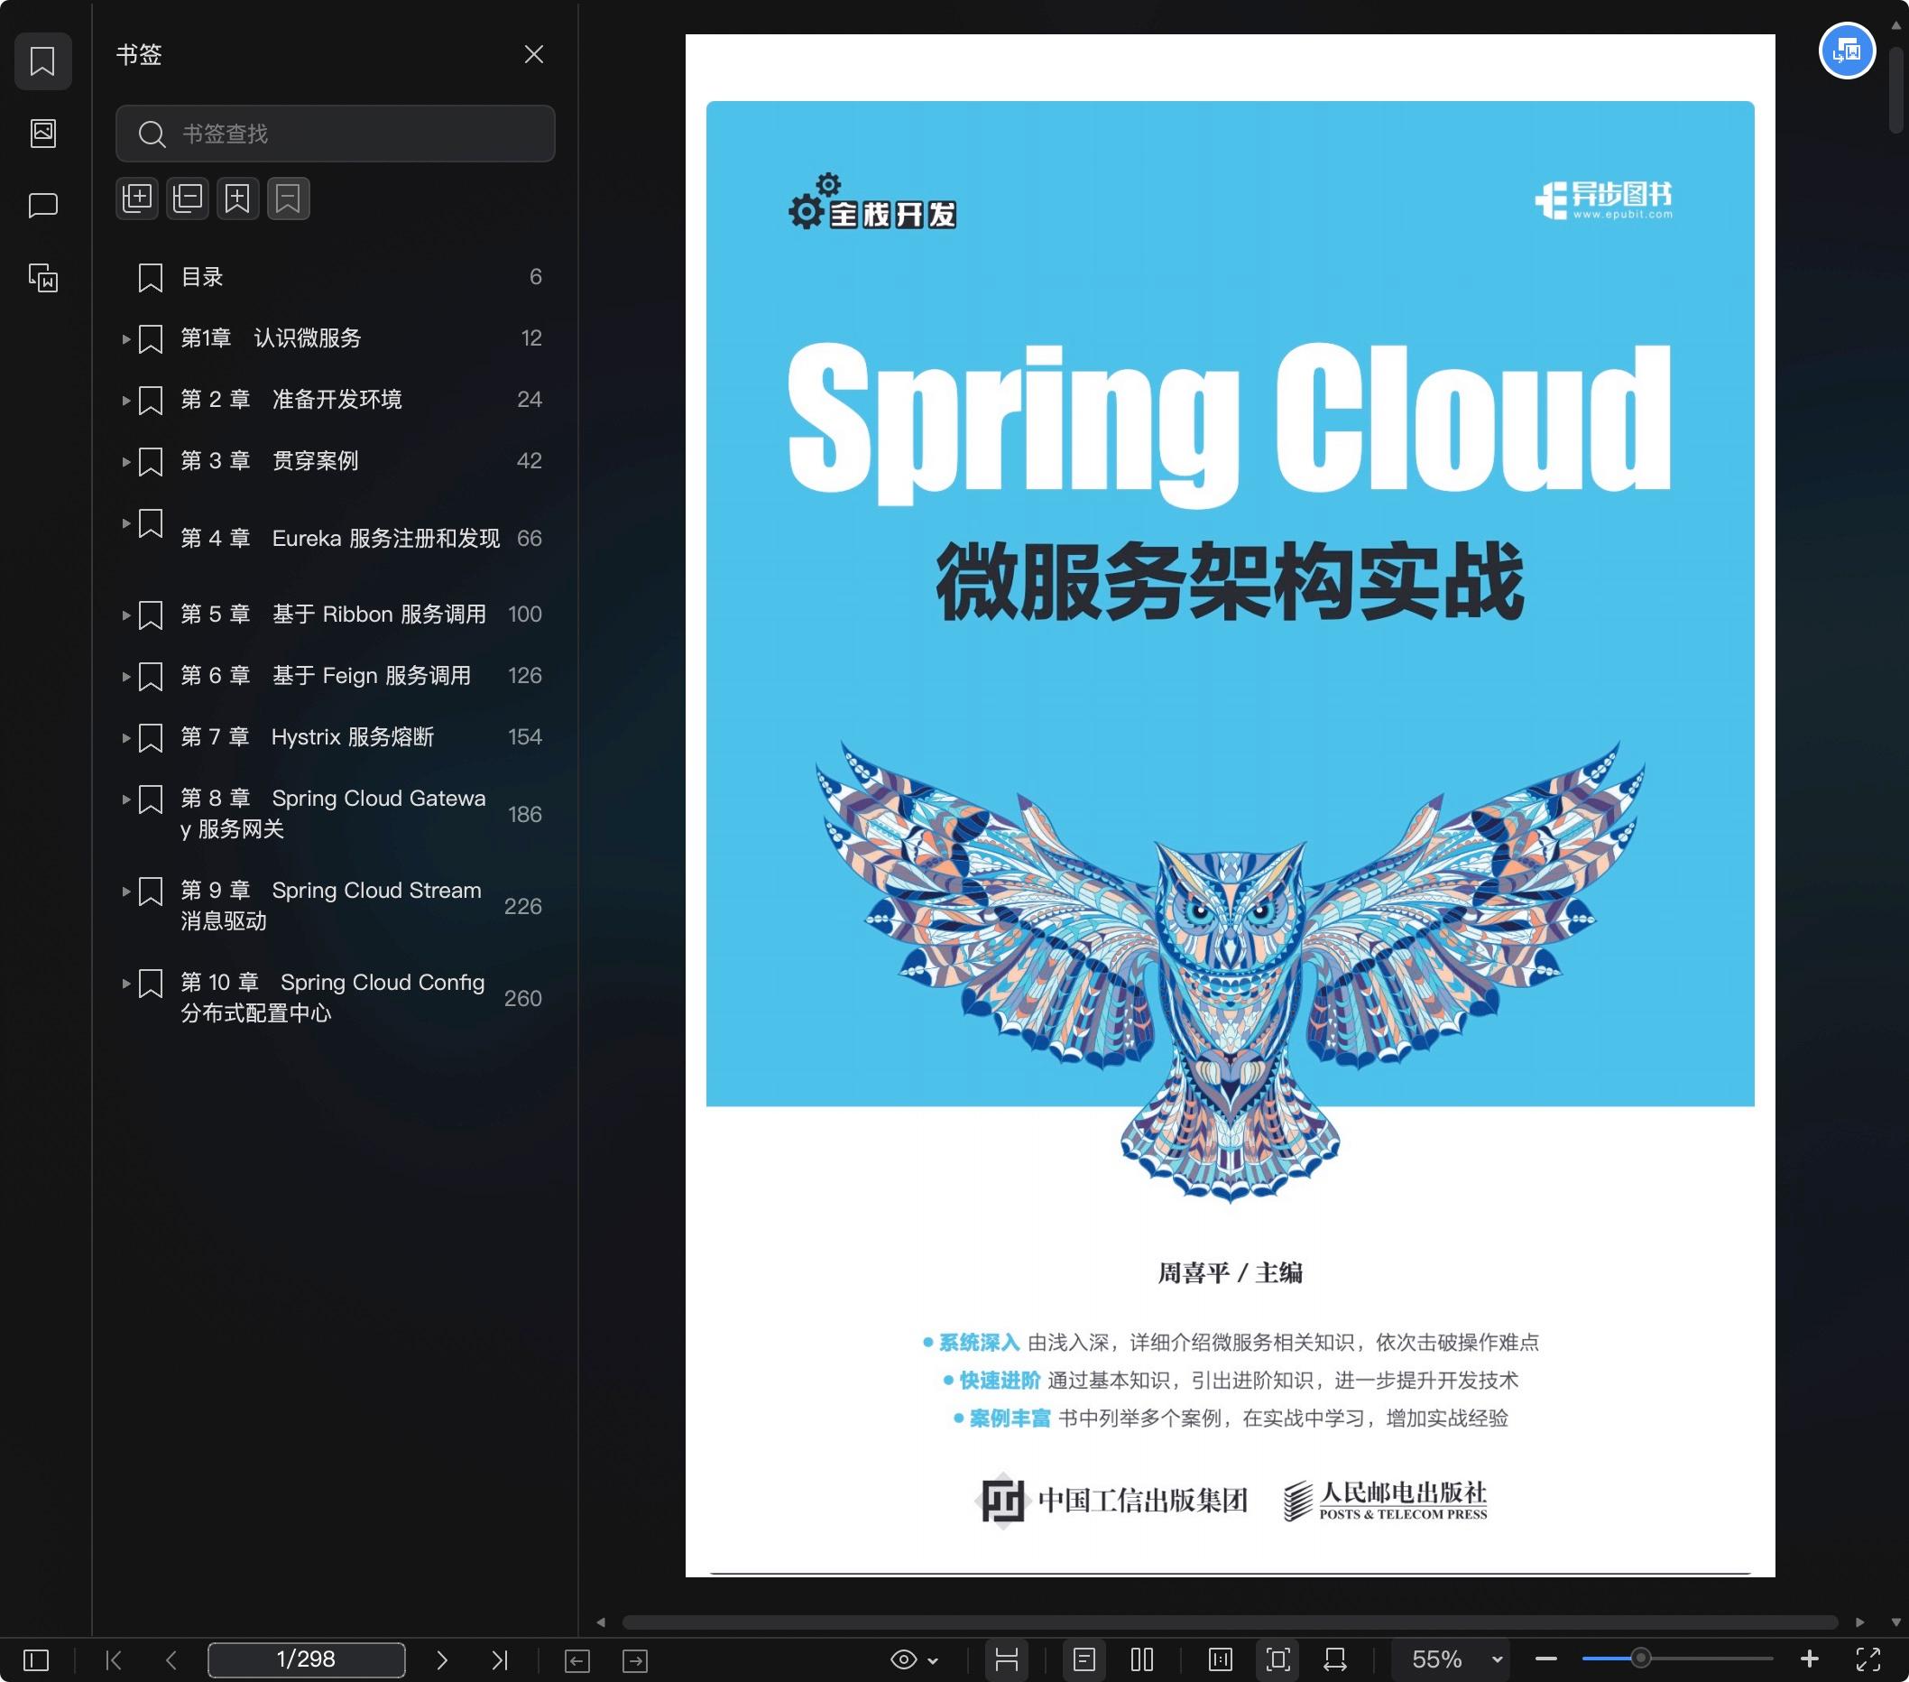
Task: Expand 第 7 章 Hystrix bookmark
Action: [x=125, y=738]
